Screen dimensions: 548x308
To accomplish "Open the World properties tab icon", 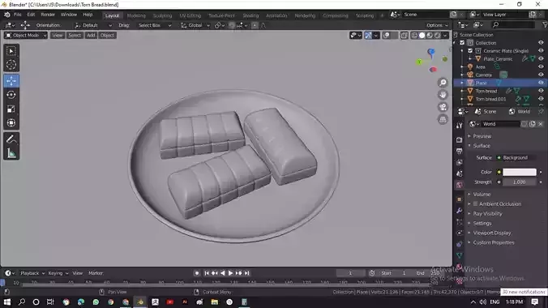I will [x=459, y=185].
